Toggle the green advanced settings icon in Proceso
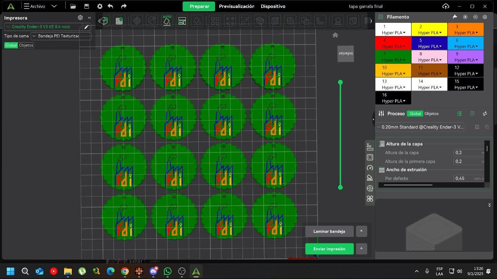The height and width of the screenshot is (279, 497). coord(460,114)
